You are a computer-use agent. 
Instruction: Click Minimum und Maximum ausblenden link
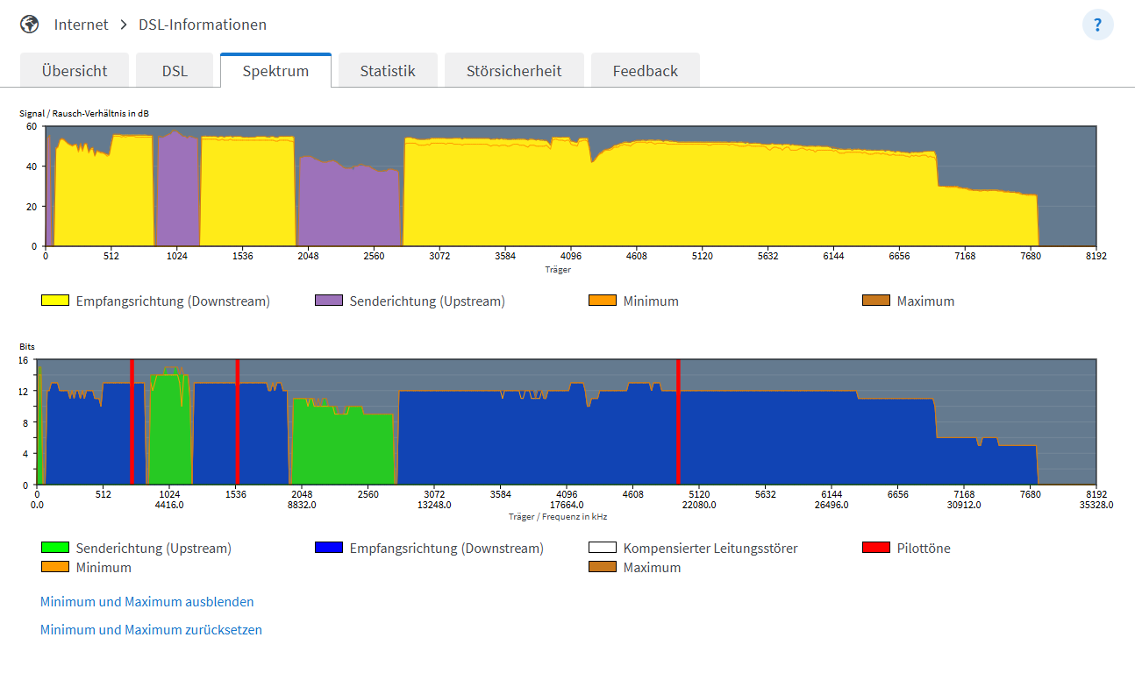tap(147, 602)
